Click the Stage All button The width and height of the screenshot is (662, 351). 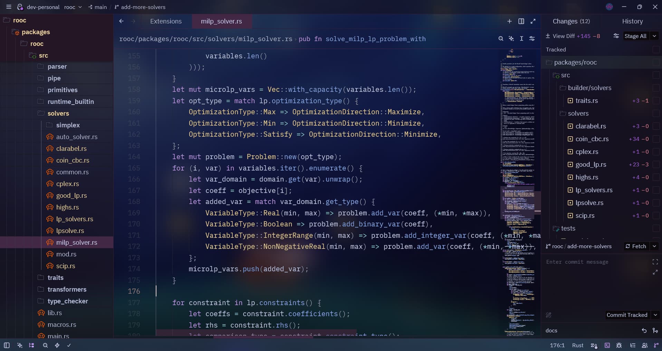[x=635, y=36]
